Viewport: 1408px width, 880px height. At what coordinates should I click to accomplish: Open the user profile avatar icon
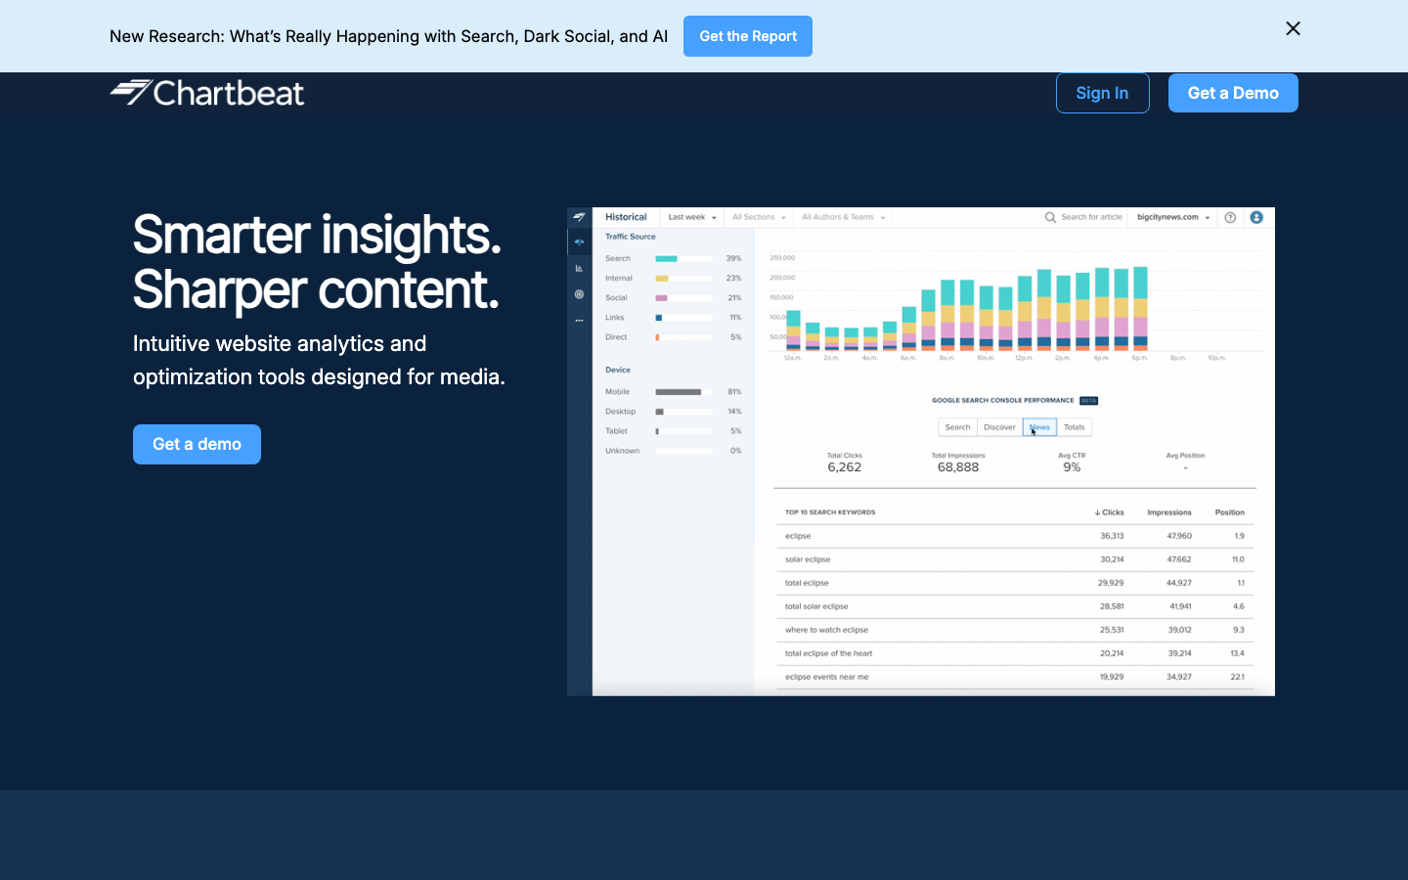click(x=1256, y=217)
